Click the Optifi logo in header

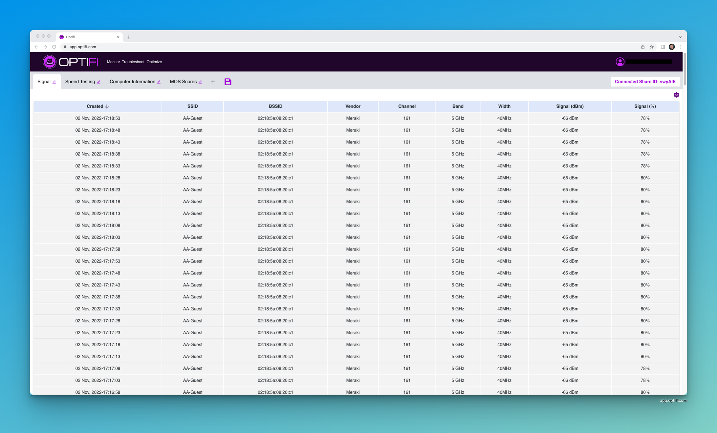coord(71,62)
